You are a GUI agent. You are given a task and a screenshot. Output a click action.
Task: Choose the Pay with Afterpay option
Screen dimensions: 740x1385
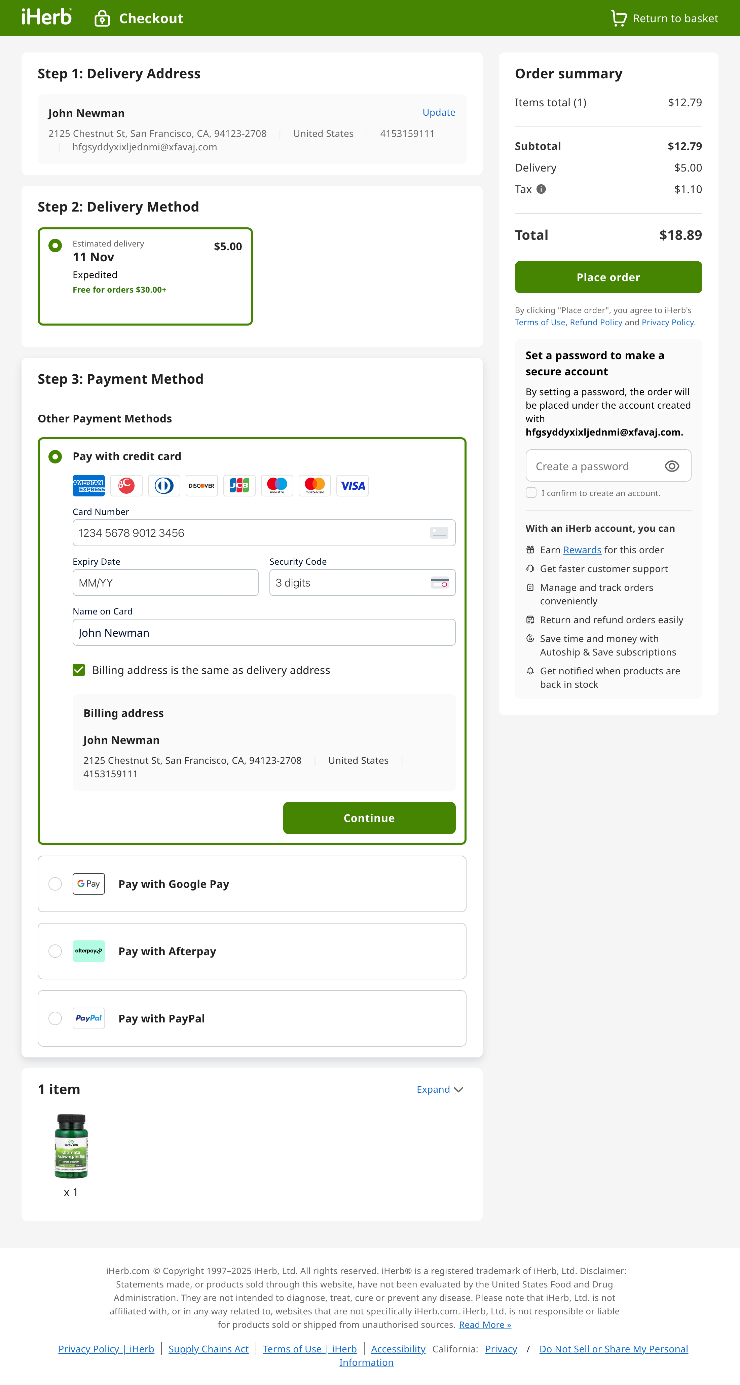pyautogui.click(x=55, y=951)
